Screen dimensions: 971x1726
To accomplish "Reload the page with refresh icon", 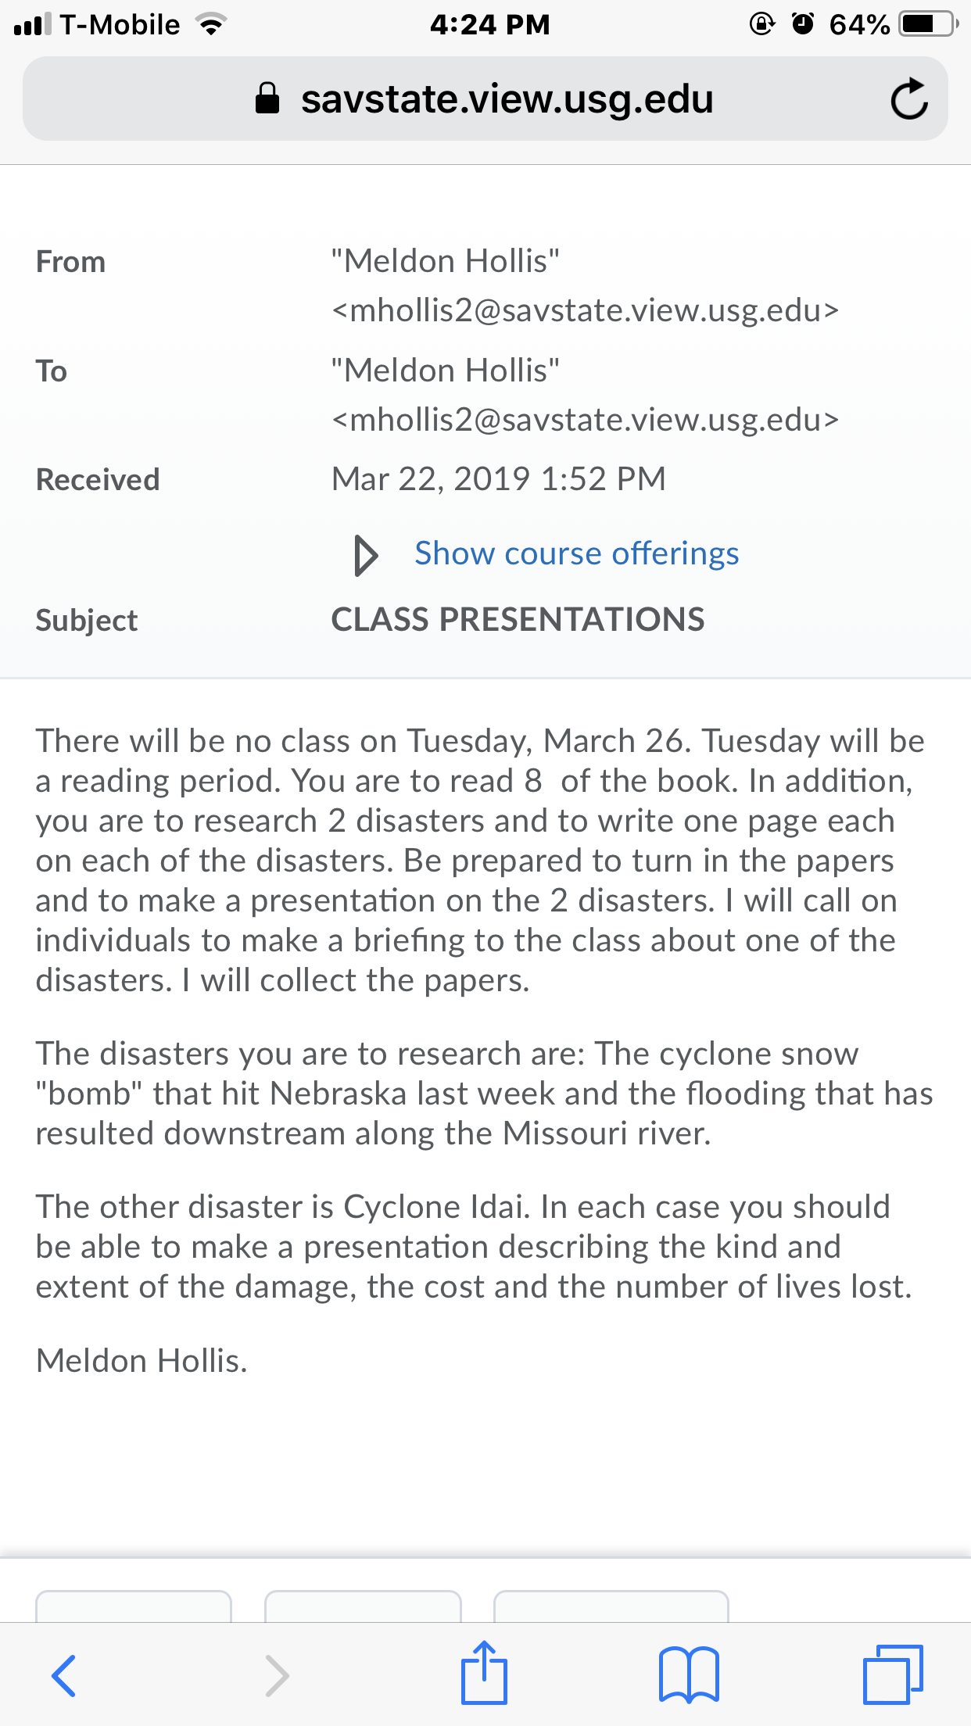I will tap(909, 99).
